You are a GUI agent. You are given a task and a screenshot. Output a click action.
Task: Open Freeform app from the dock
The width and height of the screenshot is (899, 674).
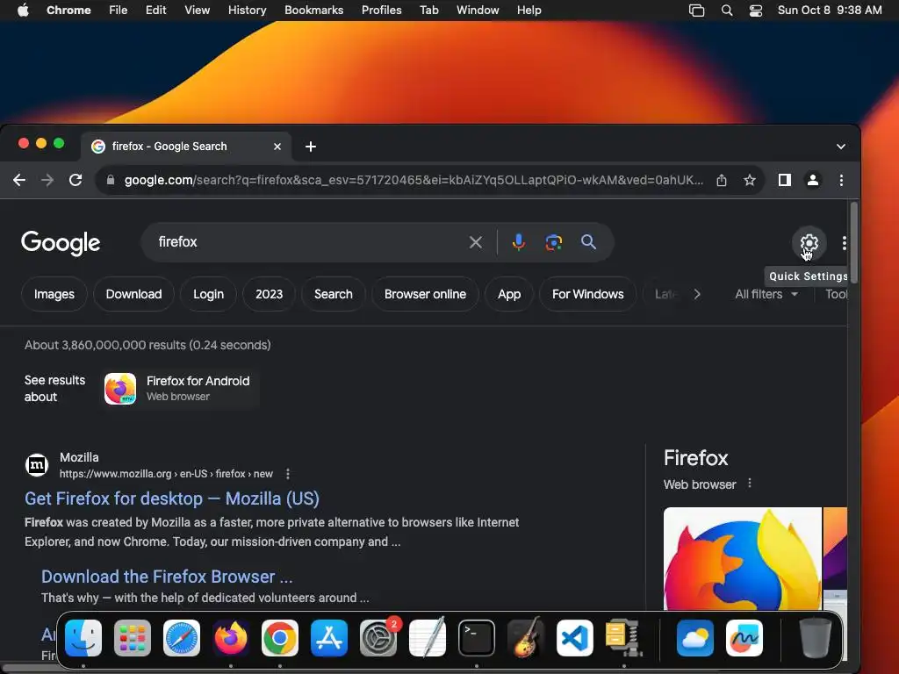tap(744, 638)
